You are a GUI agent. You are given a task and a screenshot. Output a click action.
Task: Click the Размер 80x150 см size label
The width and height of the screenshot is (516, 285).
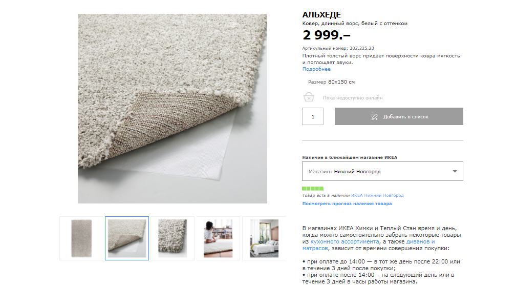click(x=331, y=82)
